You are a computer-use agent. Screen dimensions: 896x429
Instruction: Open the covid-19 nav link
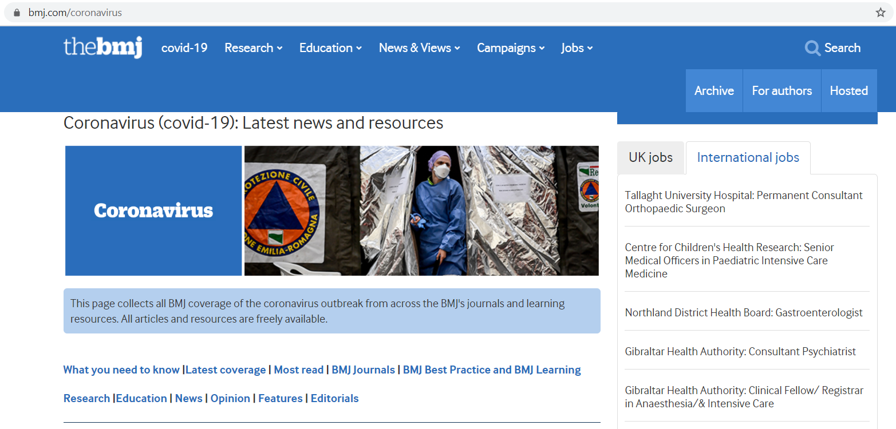(x=184, y=48)
